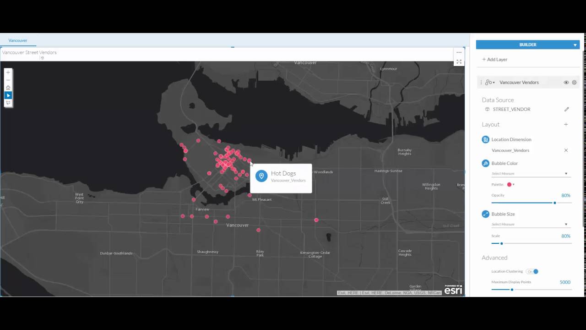This screenshot has width=586, height=330.
Task: Open the Palette color dropdown
Action: tap(510, 185)
